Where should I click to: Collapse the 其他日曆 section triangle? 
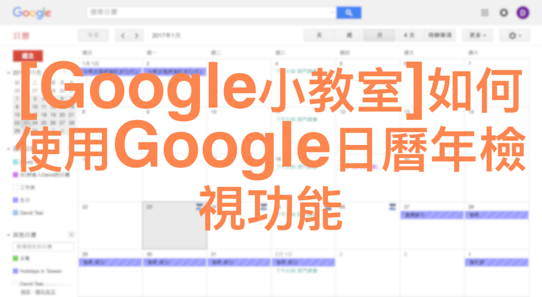click(x=8, y=235)
